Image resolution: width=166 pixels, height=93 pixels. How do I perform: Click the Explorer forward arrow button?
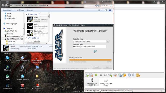pyautogui.click(x=6, y=6)
